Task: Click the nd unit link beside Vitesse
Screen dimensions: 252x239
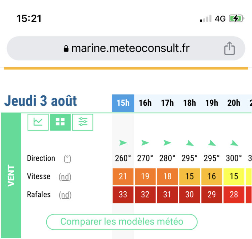Action: pyautogui.click(x=65, y=177)
